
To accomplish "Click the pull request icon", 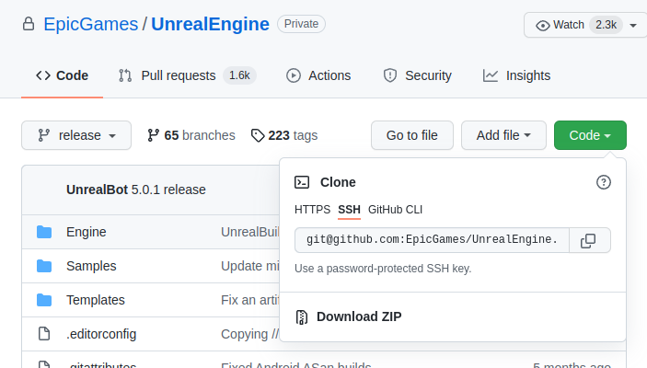I will coord(125,75).
